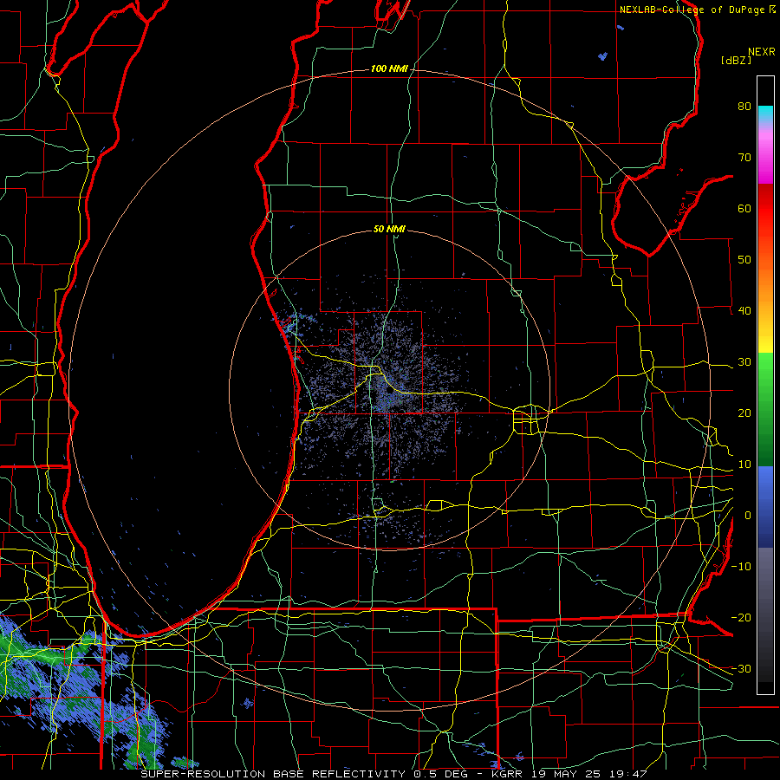Screen dimensions: 780x780
Task: Click the 70 value on the dBZ scale
Action: [x=744, y=157]
